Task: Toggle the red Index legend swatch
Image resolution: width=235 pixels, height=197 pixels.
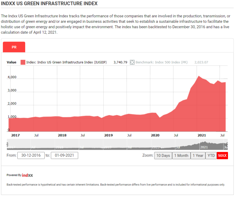Action: pyautogui.click(x=23, y=62)
